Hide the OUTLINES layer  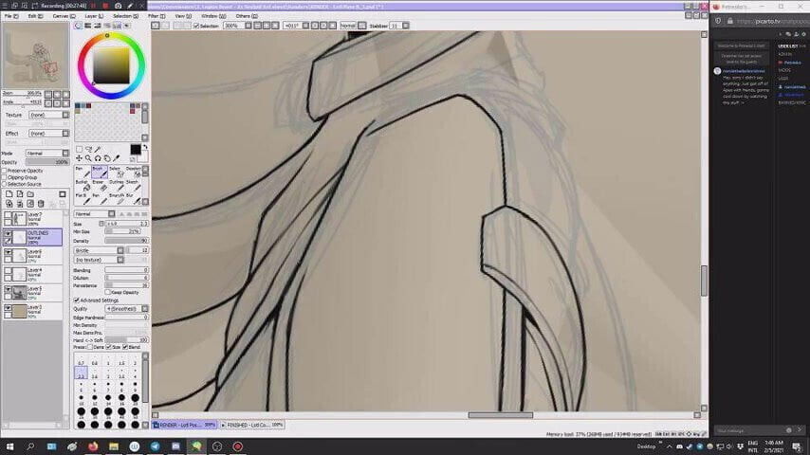(x=8, y=234)
